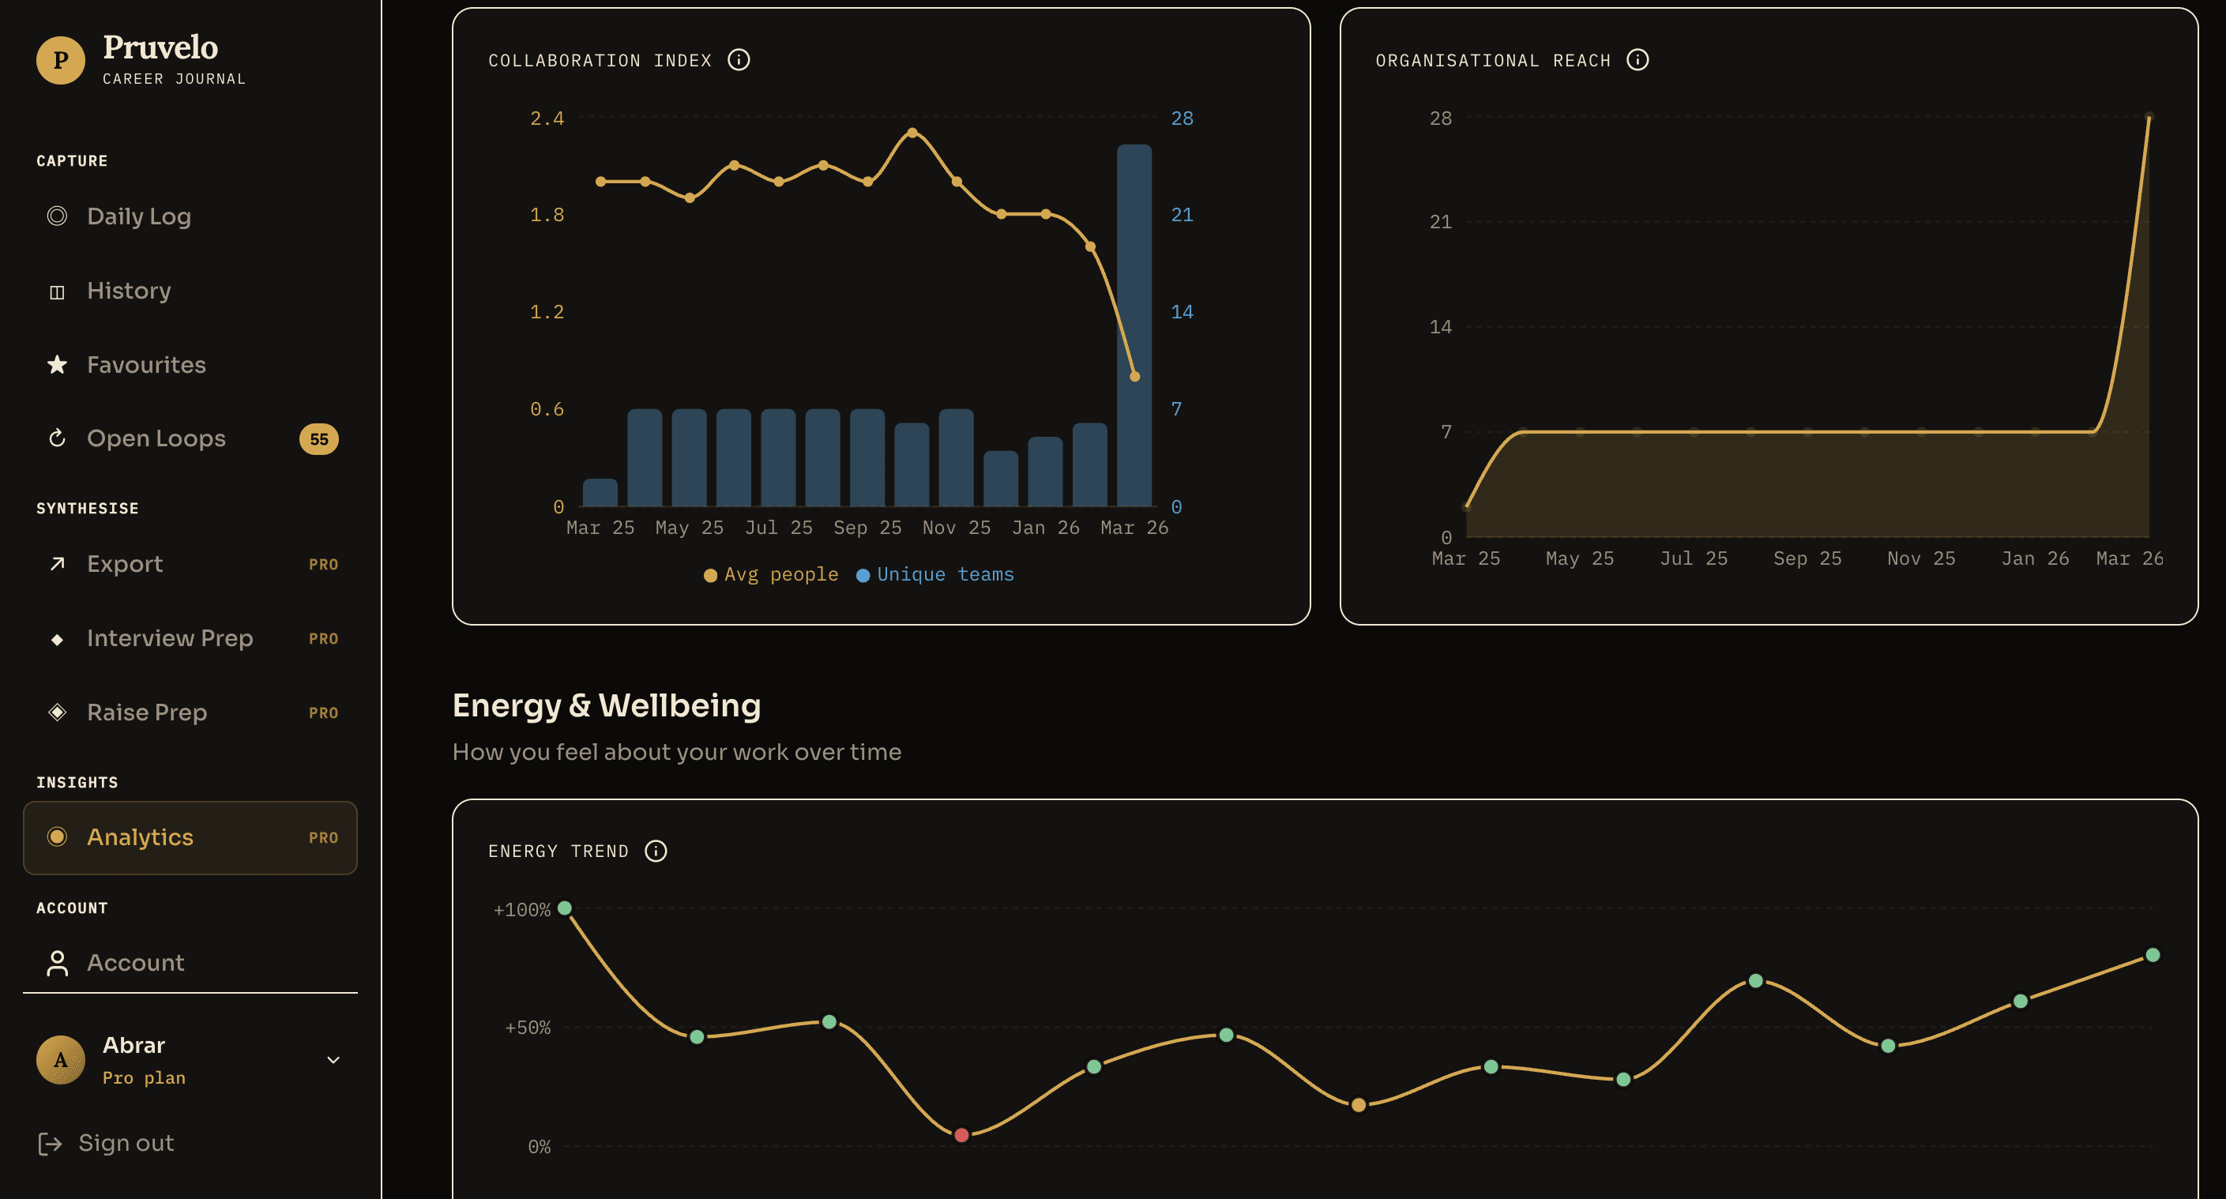
Task: Open the Collaboration Index info popover
Action: [x=739, y=59]
